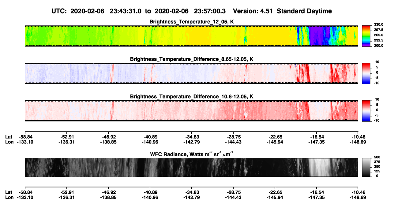
Task: Click the upper axis longitude -148.69 label
Action: click(358, 142)
